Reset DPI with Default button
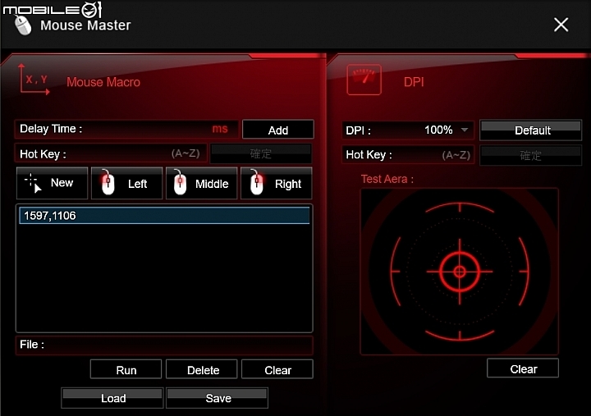 click(531, 130)
